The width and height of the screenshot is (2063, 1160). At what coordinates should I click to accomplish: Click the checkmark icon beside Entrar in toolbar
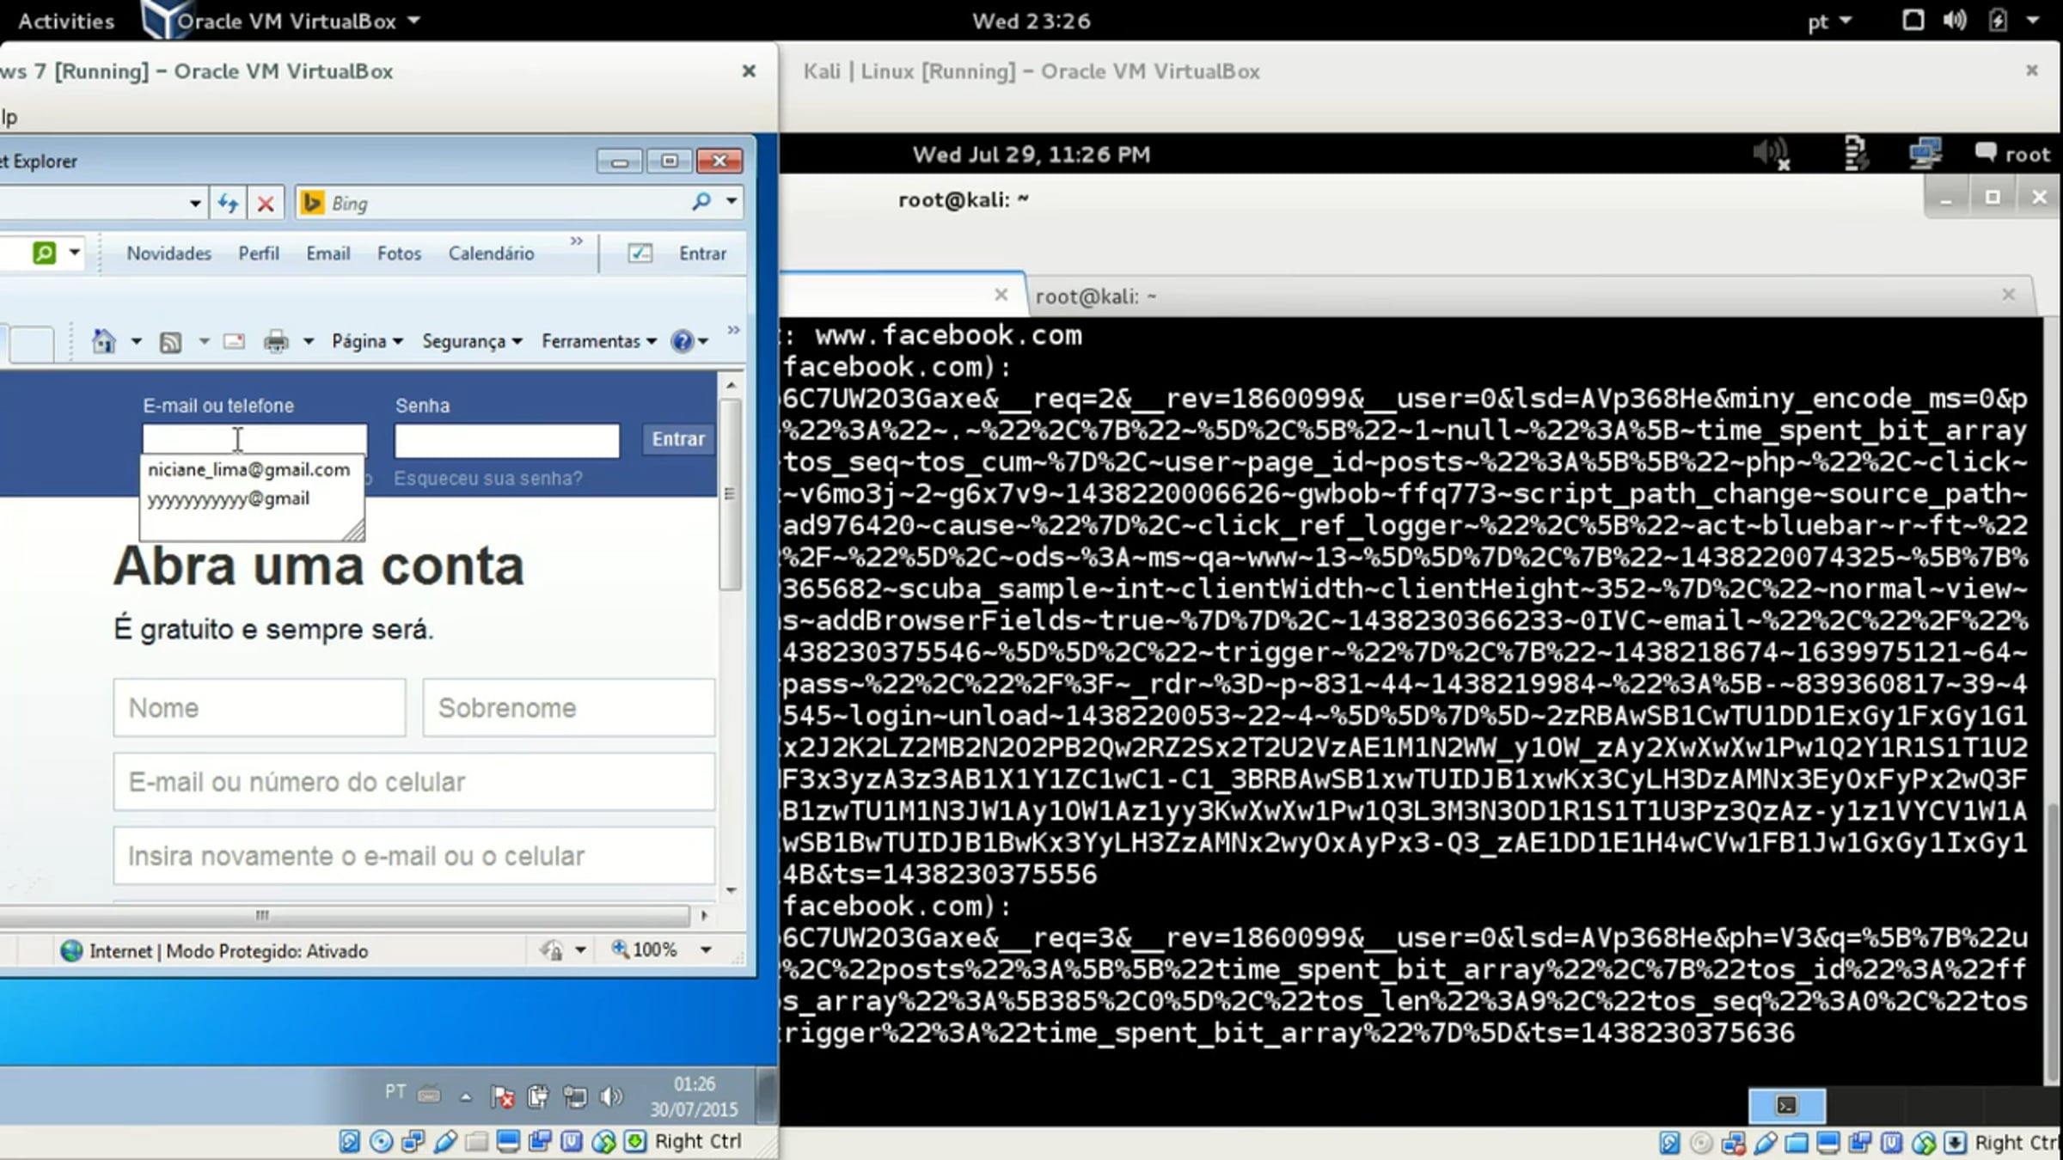640,253
